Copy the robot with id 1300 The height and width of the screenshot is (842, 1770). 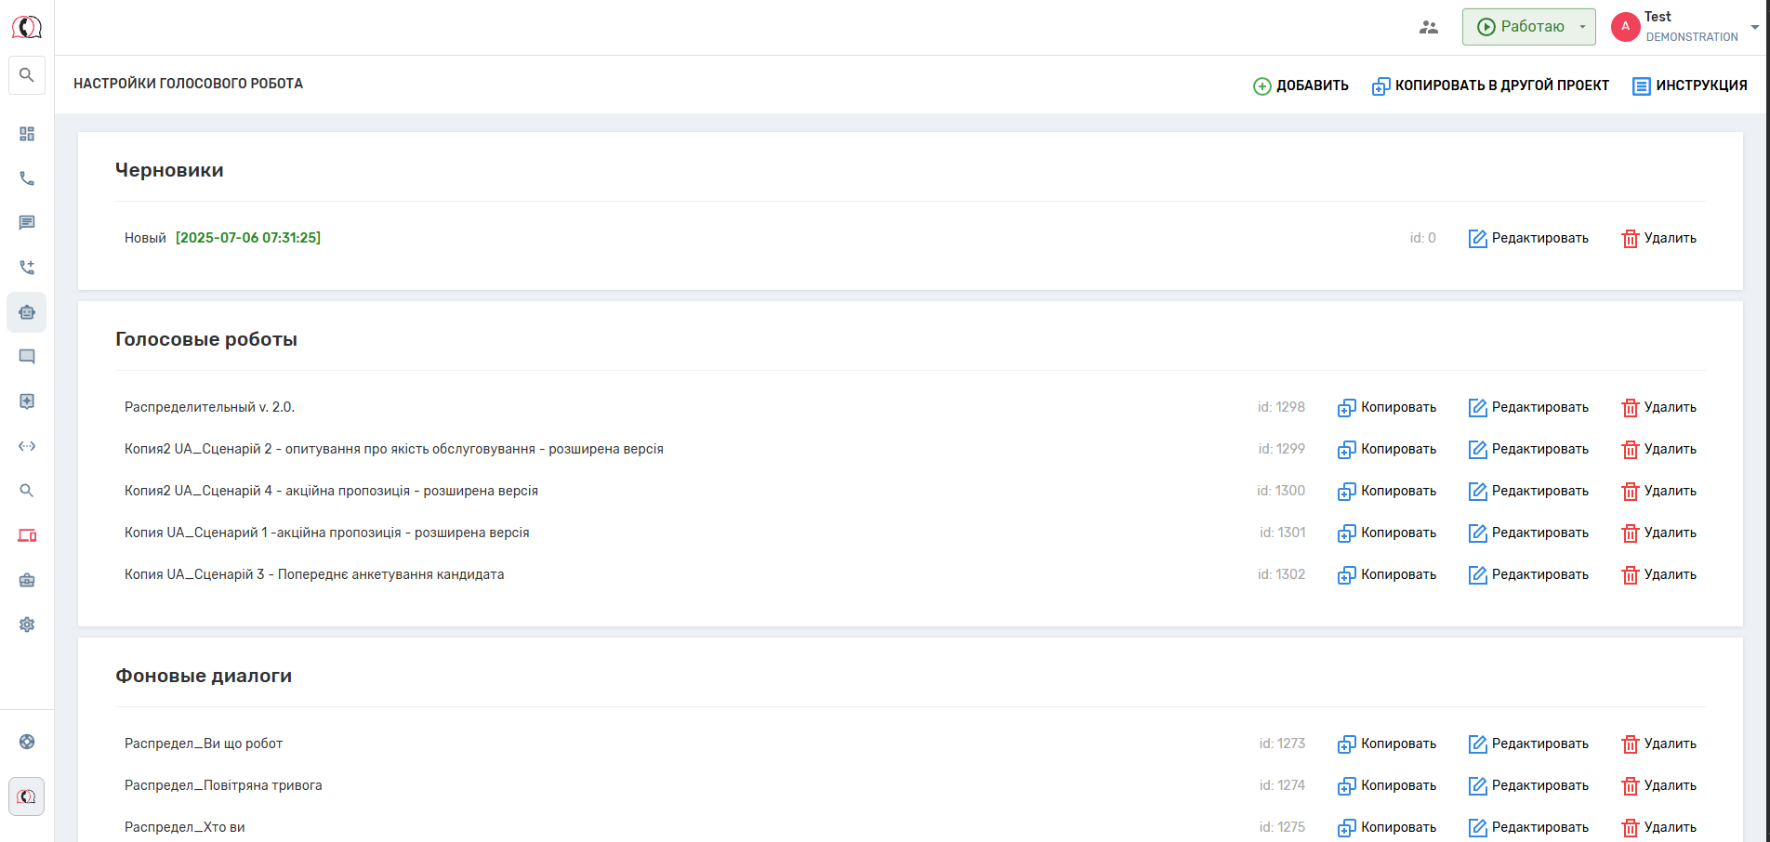pyautogui.click(x=1386, y=491)
